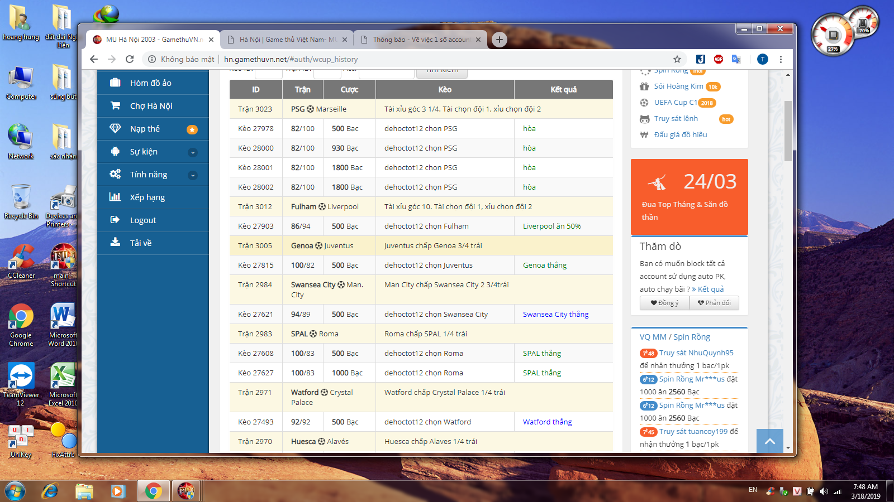The image size is (894, 502).
Task: Open CCleaner desktop shortcut
Action: (21, 261)
